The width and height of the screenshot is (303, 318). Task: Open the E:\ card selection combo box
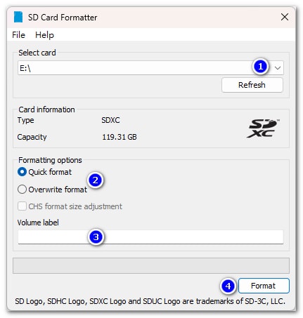pos(150,68)
